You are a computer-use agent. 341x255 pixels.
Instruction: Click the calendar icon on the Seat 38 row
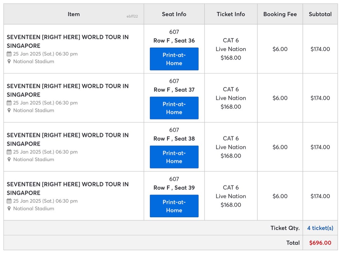pos(9,152)
